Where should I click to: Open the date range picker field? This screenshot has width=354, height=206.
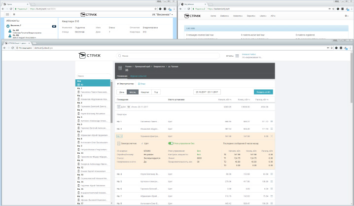pyautogui.click(x=207, y=92)
